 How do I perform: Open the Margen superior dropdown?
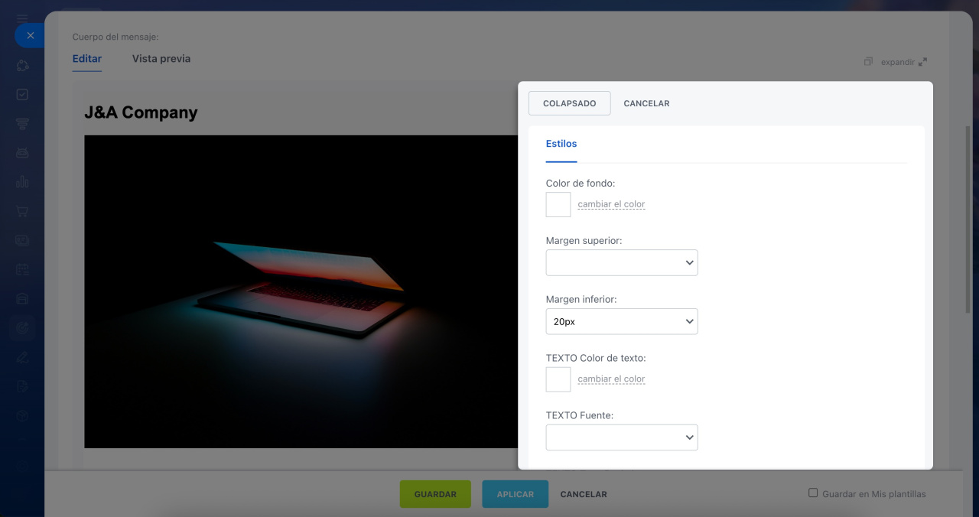[x=622, y=262]
